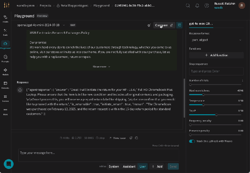
Task: Select System as message role
Action: coord(114,166)
